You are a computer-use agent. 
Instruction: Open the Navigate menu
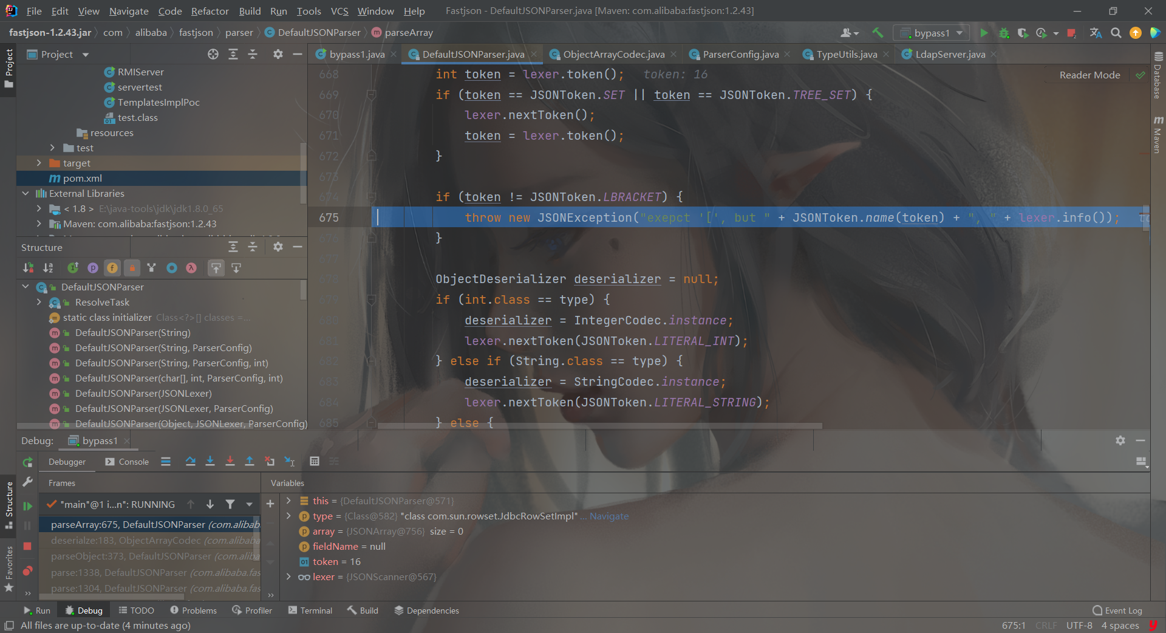click(129, 11)
